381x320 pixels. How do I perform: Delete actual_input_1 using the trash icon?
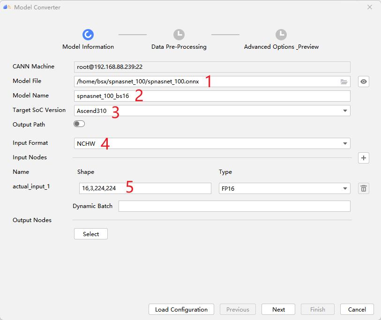[363, 188]
